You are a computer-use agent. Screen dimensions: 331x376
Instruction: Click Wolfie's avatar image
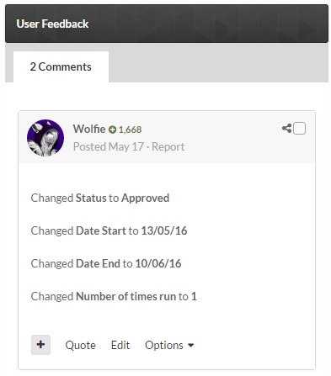coord(45,138)
